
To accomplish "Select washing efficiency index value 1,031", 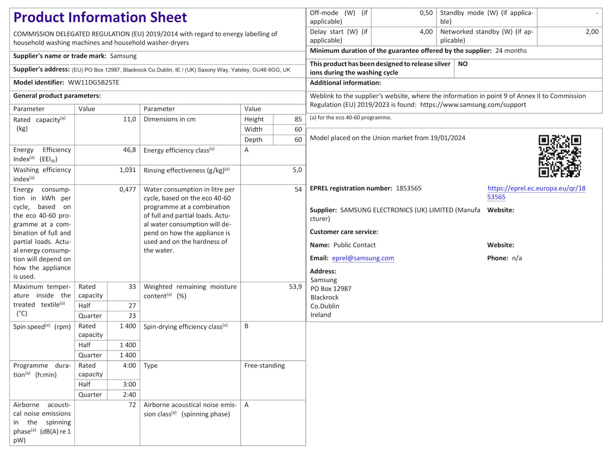I will (127, 170).
